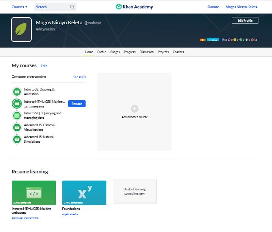Click the plus icon to add course
This screenshot has height=232, width=272.
click(x=135, y=109)
